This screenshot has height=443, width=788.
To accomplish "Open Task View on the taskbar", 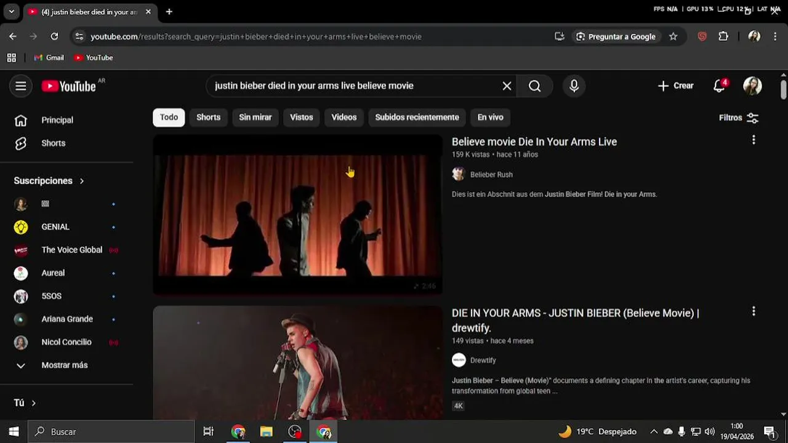I will pyautogui.click(x=209, y=432).
